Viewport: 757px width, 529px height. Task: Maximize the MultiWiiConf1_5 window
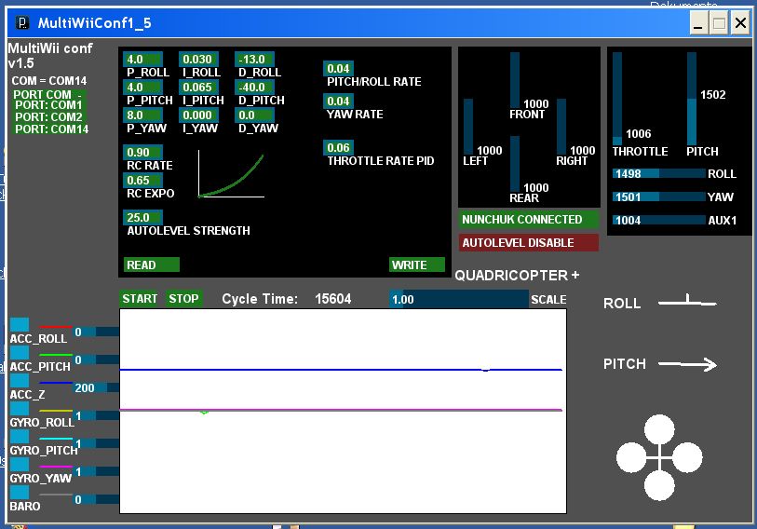720,23
